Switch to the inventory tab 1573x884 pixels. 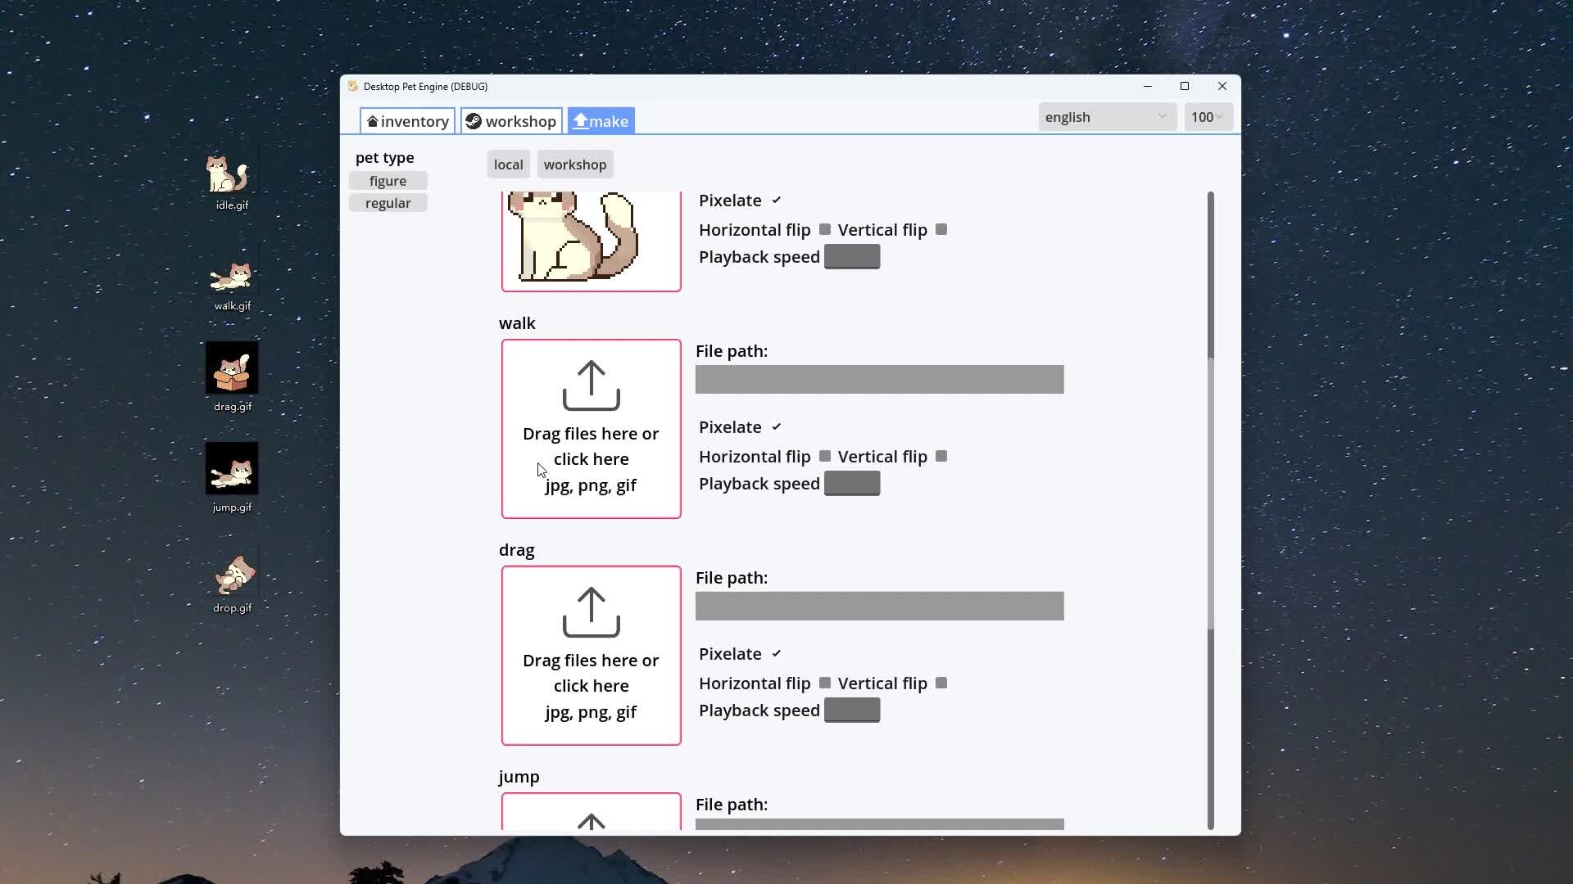pyautogui.click(x=407, y=121)
